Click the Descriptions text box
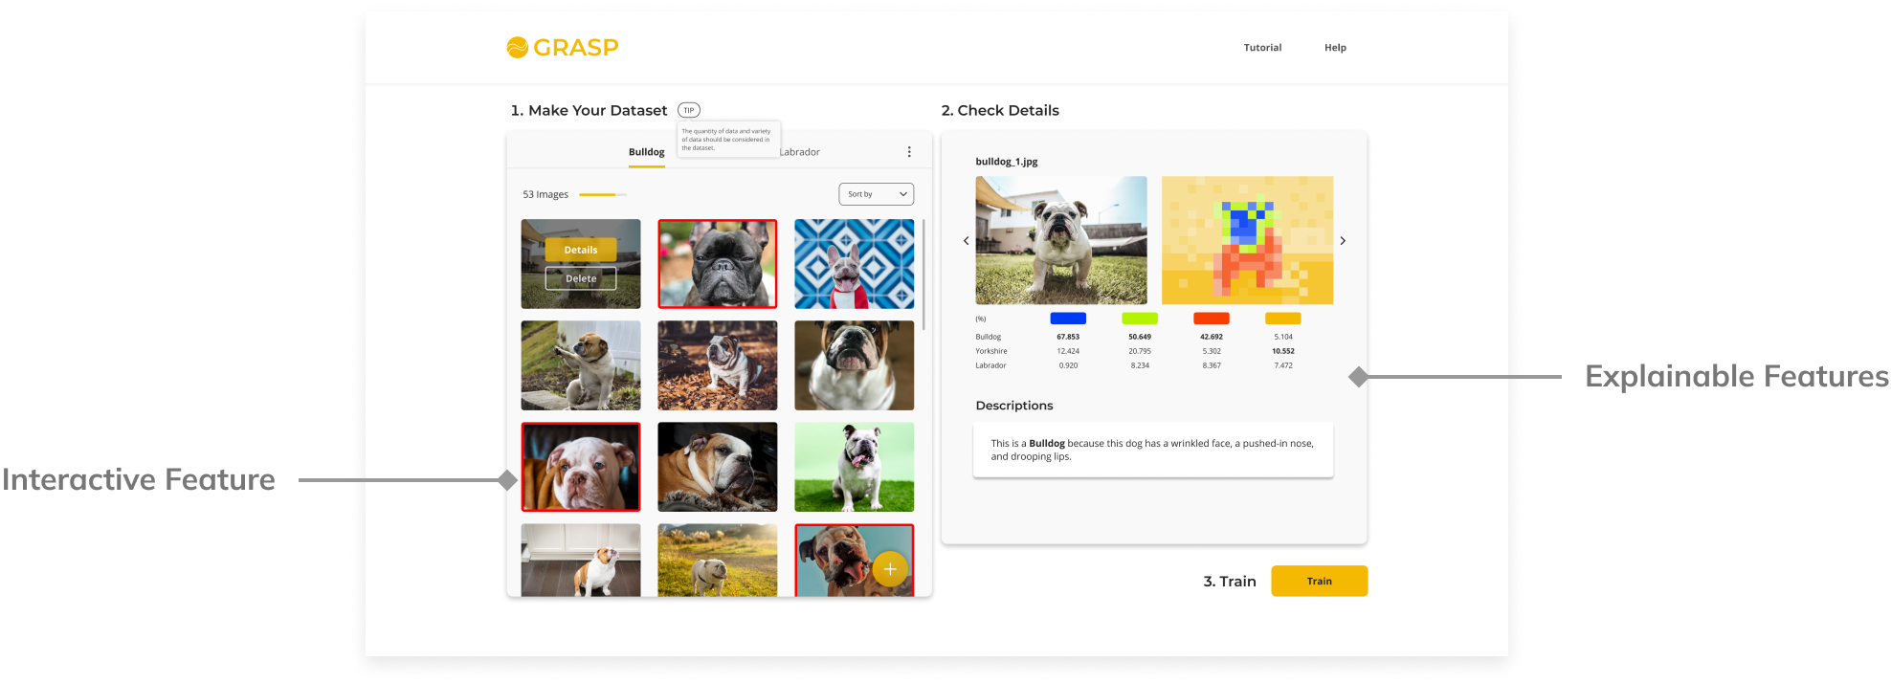1891x683 pixels. 1153,450
